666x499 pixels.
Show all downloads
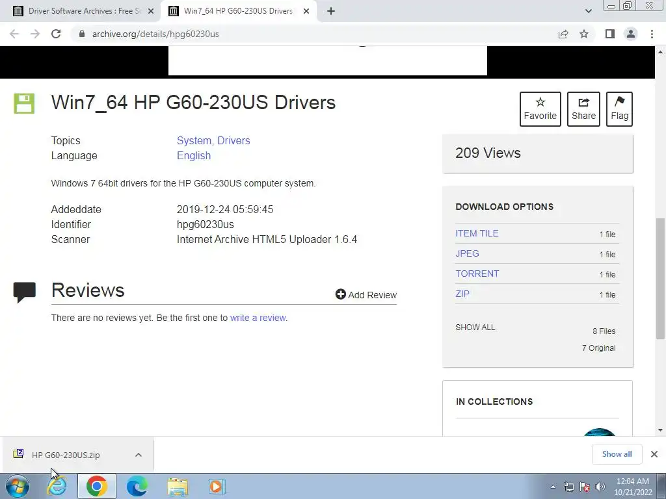click(617, 454)
